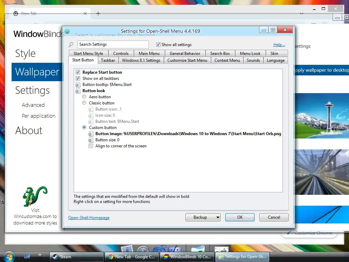Open a new Chrome tab with plus button

coord(98,14)
